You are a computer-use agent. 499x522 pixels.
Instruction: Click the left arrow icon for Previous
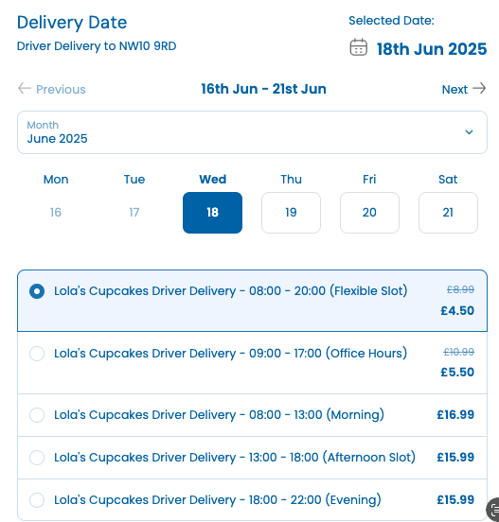click(24, 88)
